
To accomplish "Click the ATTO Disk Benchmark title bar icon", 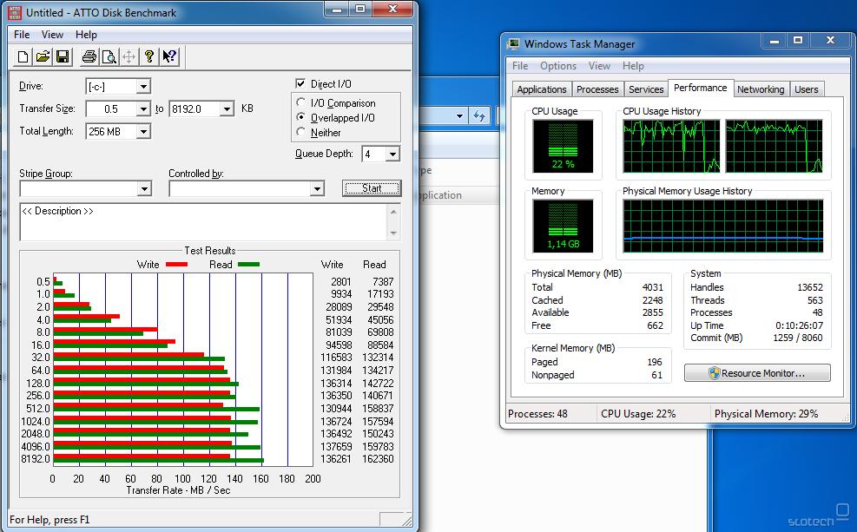I will [16, 12].
